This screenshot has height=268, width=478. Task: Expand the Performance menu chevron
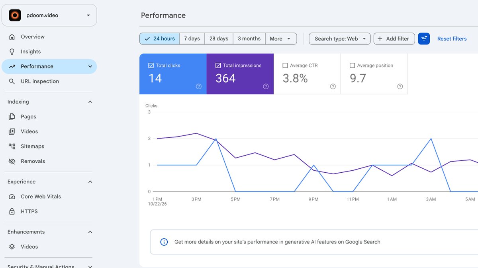90,67
